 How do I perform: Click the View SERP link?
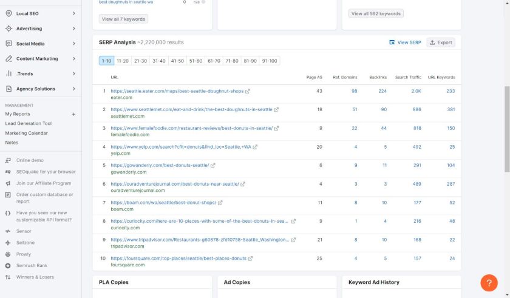point(406,42)
